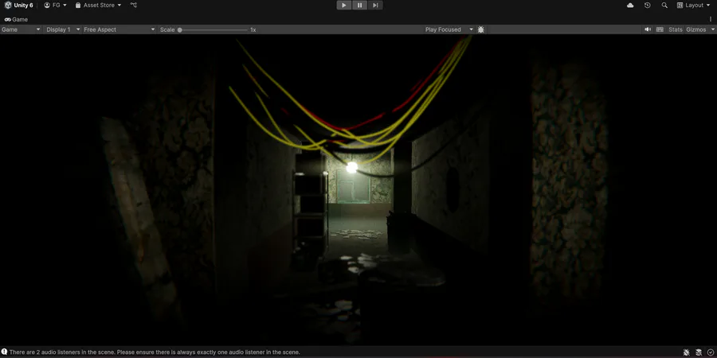Toggle the Stats overlay
The image size is (717, 358).
[x=676, y=29]
